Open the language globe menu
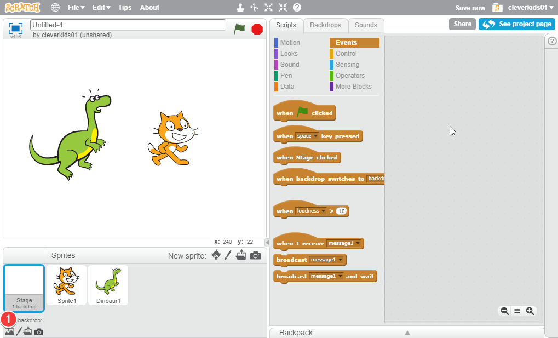Image resolution: width=558 pixels, height=338 pixels. (x=55, y=8)
